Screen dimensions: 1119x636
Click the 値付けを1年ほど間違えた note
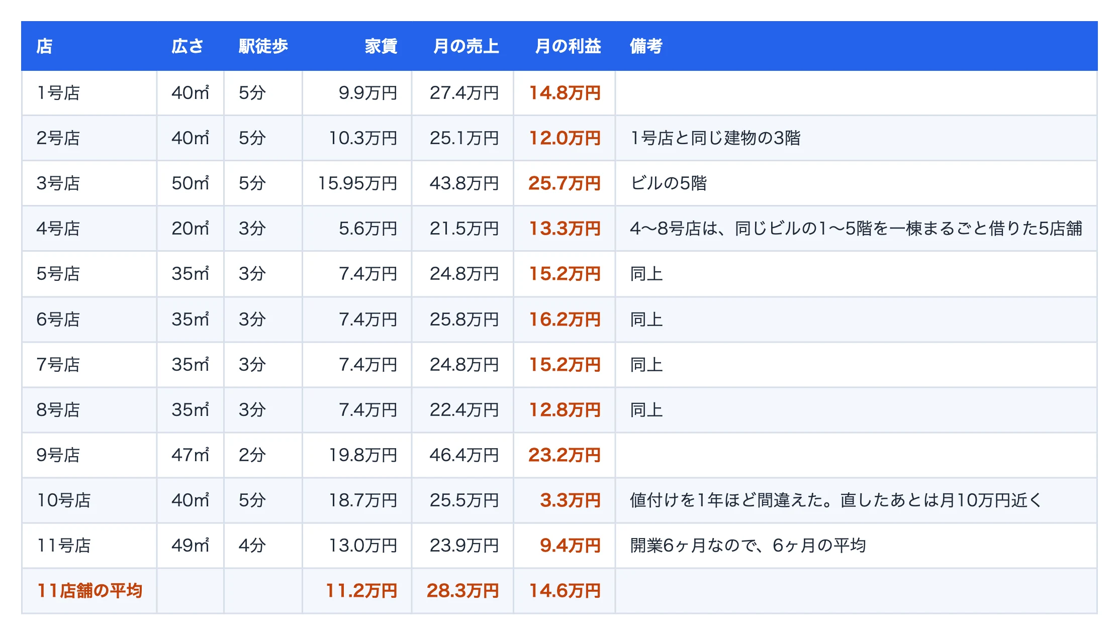pyautogui.click(x=836, y=500)
